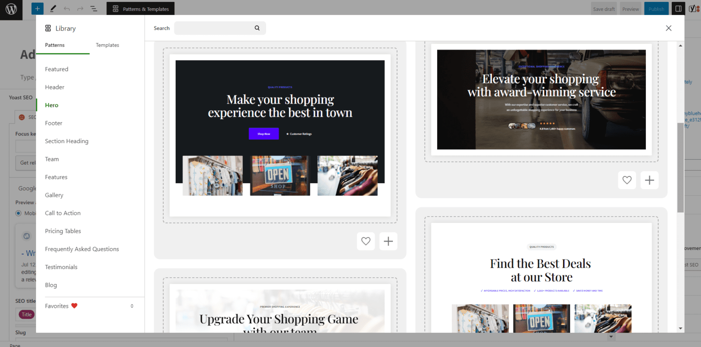Save the draft
The height and width of the screenshot is (347, 701).
coord(604,8)
